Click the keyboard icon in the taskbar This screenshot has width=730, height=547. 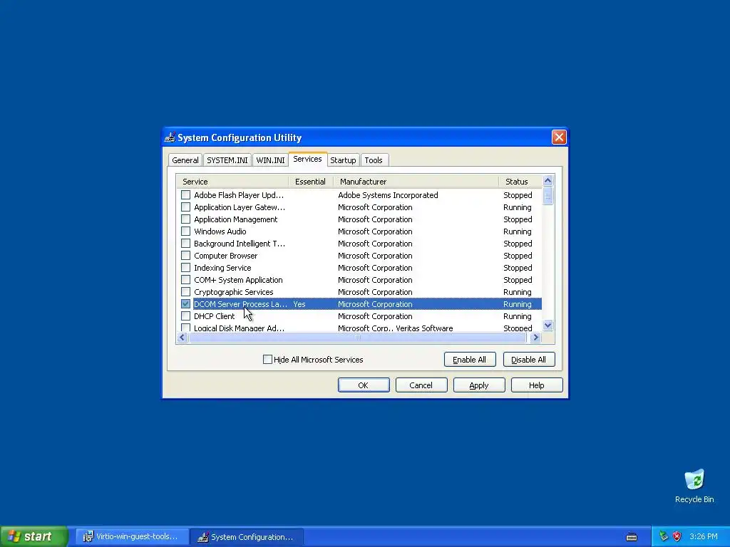(x=632, y=537)
